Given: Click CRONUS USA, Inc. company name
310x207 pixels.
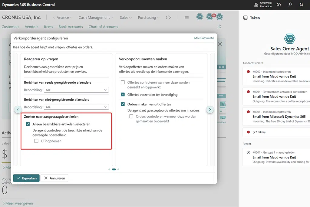Looking at the screenshot, I should click(x=22, y=17).
